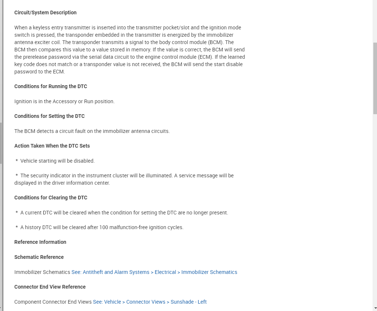Click the Circuit/System Description heading
This screenshot has width=377, height=311.
coord(45,12)
